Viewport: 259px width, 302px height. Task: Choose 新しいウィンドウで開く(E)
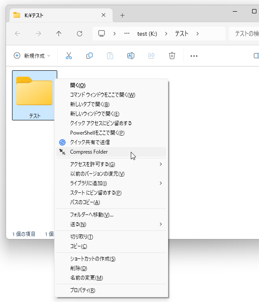click(x=111, y=114)
